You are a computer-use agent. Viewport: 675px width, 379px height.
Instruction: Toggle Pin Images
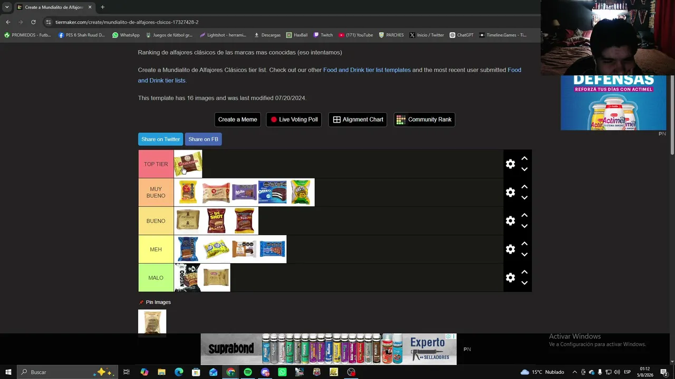pos(155,302)
